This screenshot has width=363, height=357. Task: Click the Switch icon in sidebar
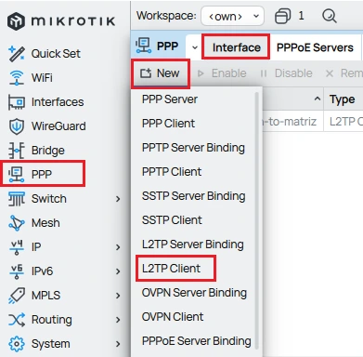17,199
